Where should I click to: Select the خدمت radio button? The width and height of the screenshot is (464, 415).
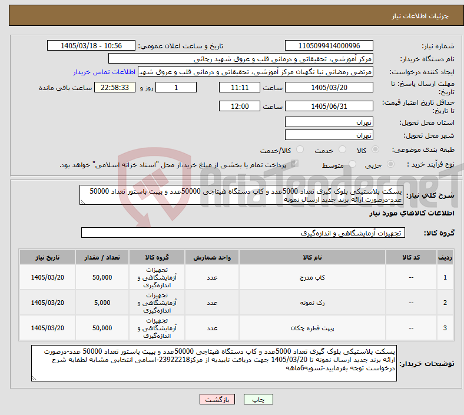click(x=342, y=150)
